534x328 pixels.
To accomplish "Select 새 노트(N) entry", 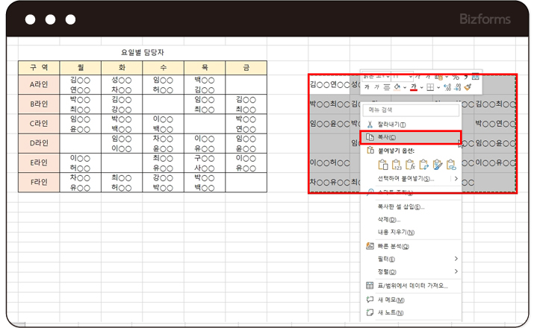I will (410, 312).
